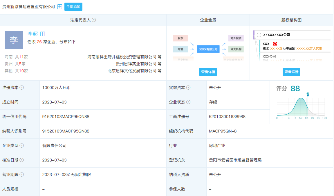This screenshot has height=196, width=334.
Task: Open 海南恩祥王府井建设投资管理有限公司 company link
Action: click(122, 57)
